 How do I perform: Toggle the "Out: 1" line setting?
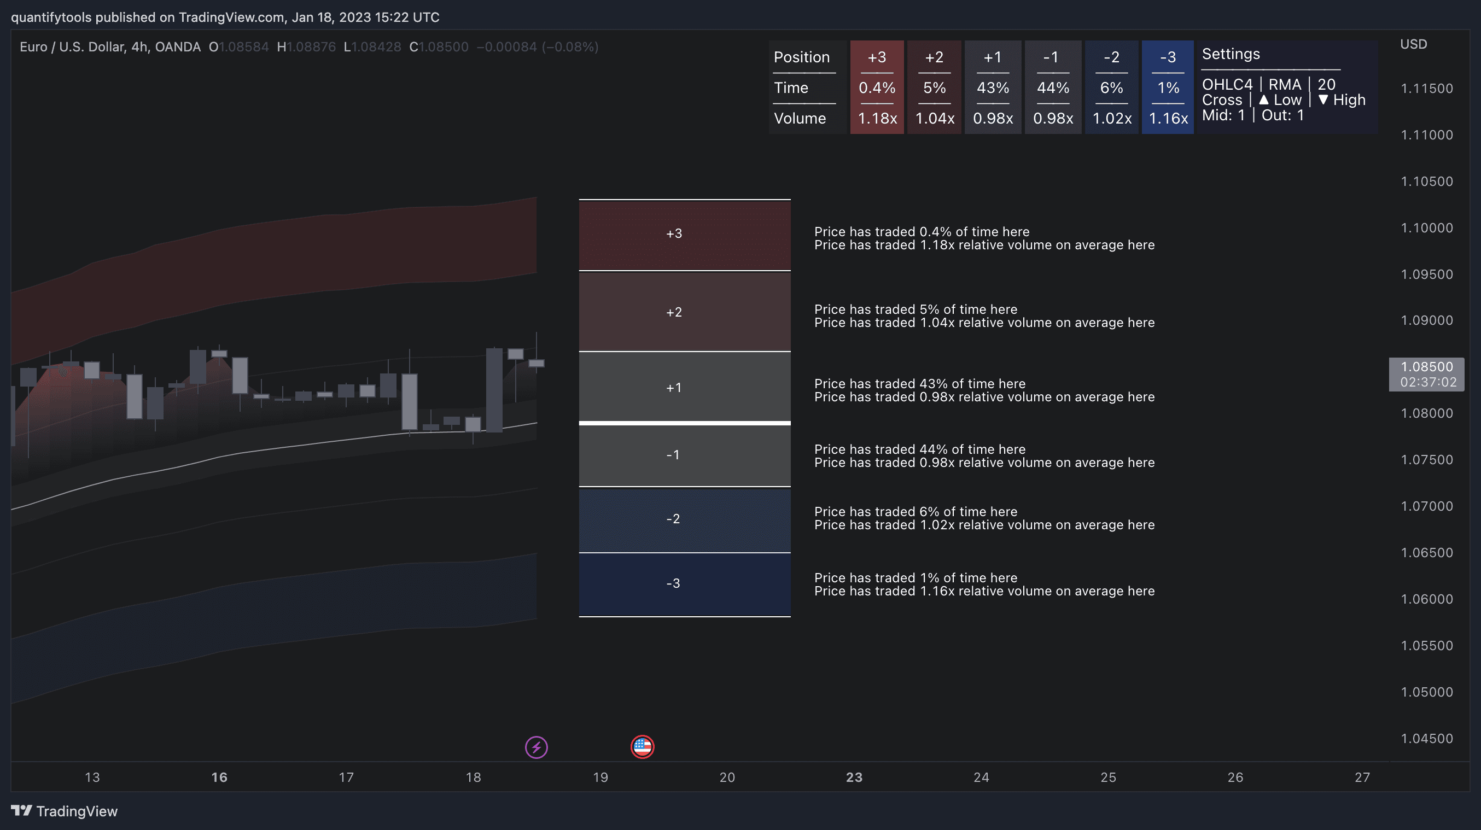click(x=1282, y=114)
